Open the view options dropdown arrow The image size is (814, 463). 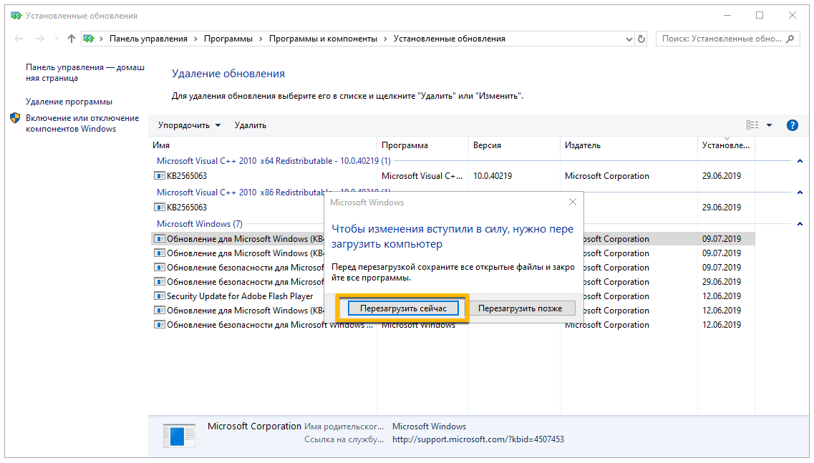[769, 125]
